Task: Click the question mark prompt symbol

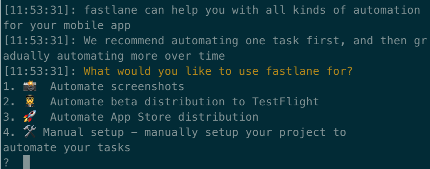Action: tap(6, 163)
